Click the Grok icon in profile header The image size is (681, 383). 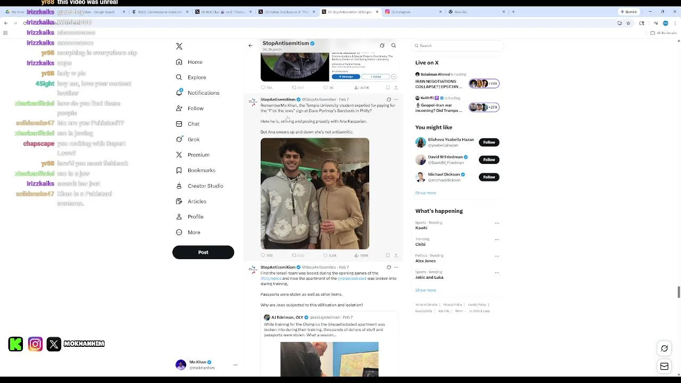pyautogui.click(x=382, y=46)
